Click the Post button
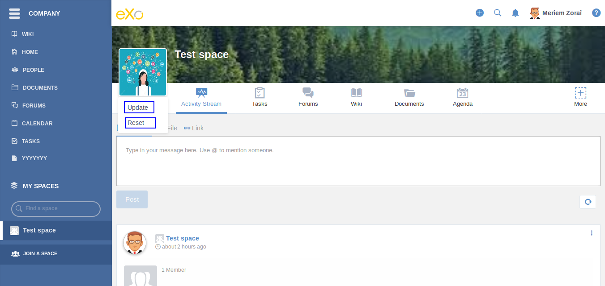 132,199
